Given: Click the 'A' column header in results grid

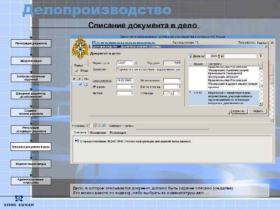Looking at the screenshot, I should tap(74, 79).
